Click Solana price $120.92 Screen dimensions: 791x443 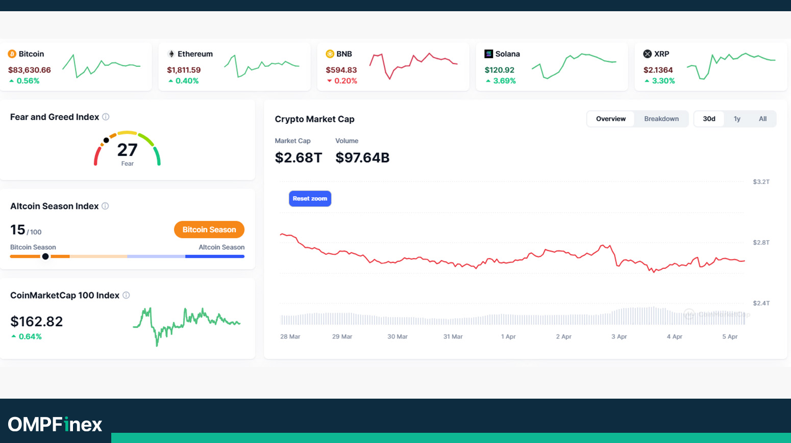[500, 70]
